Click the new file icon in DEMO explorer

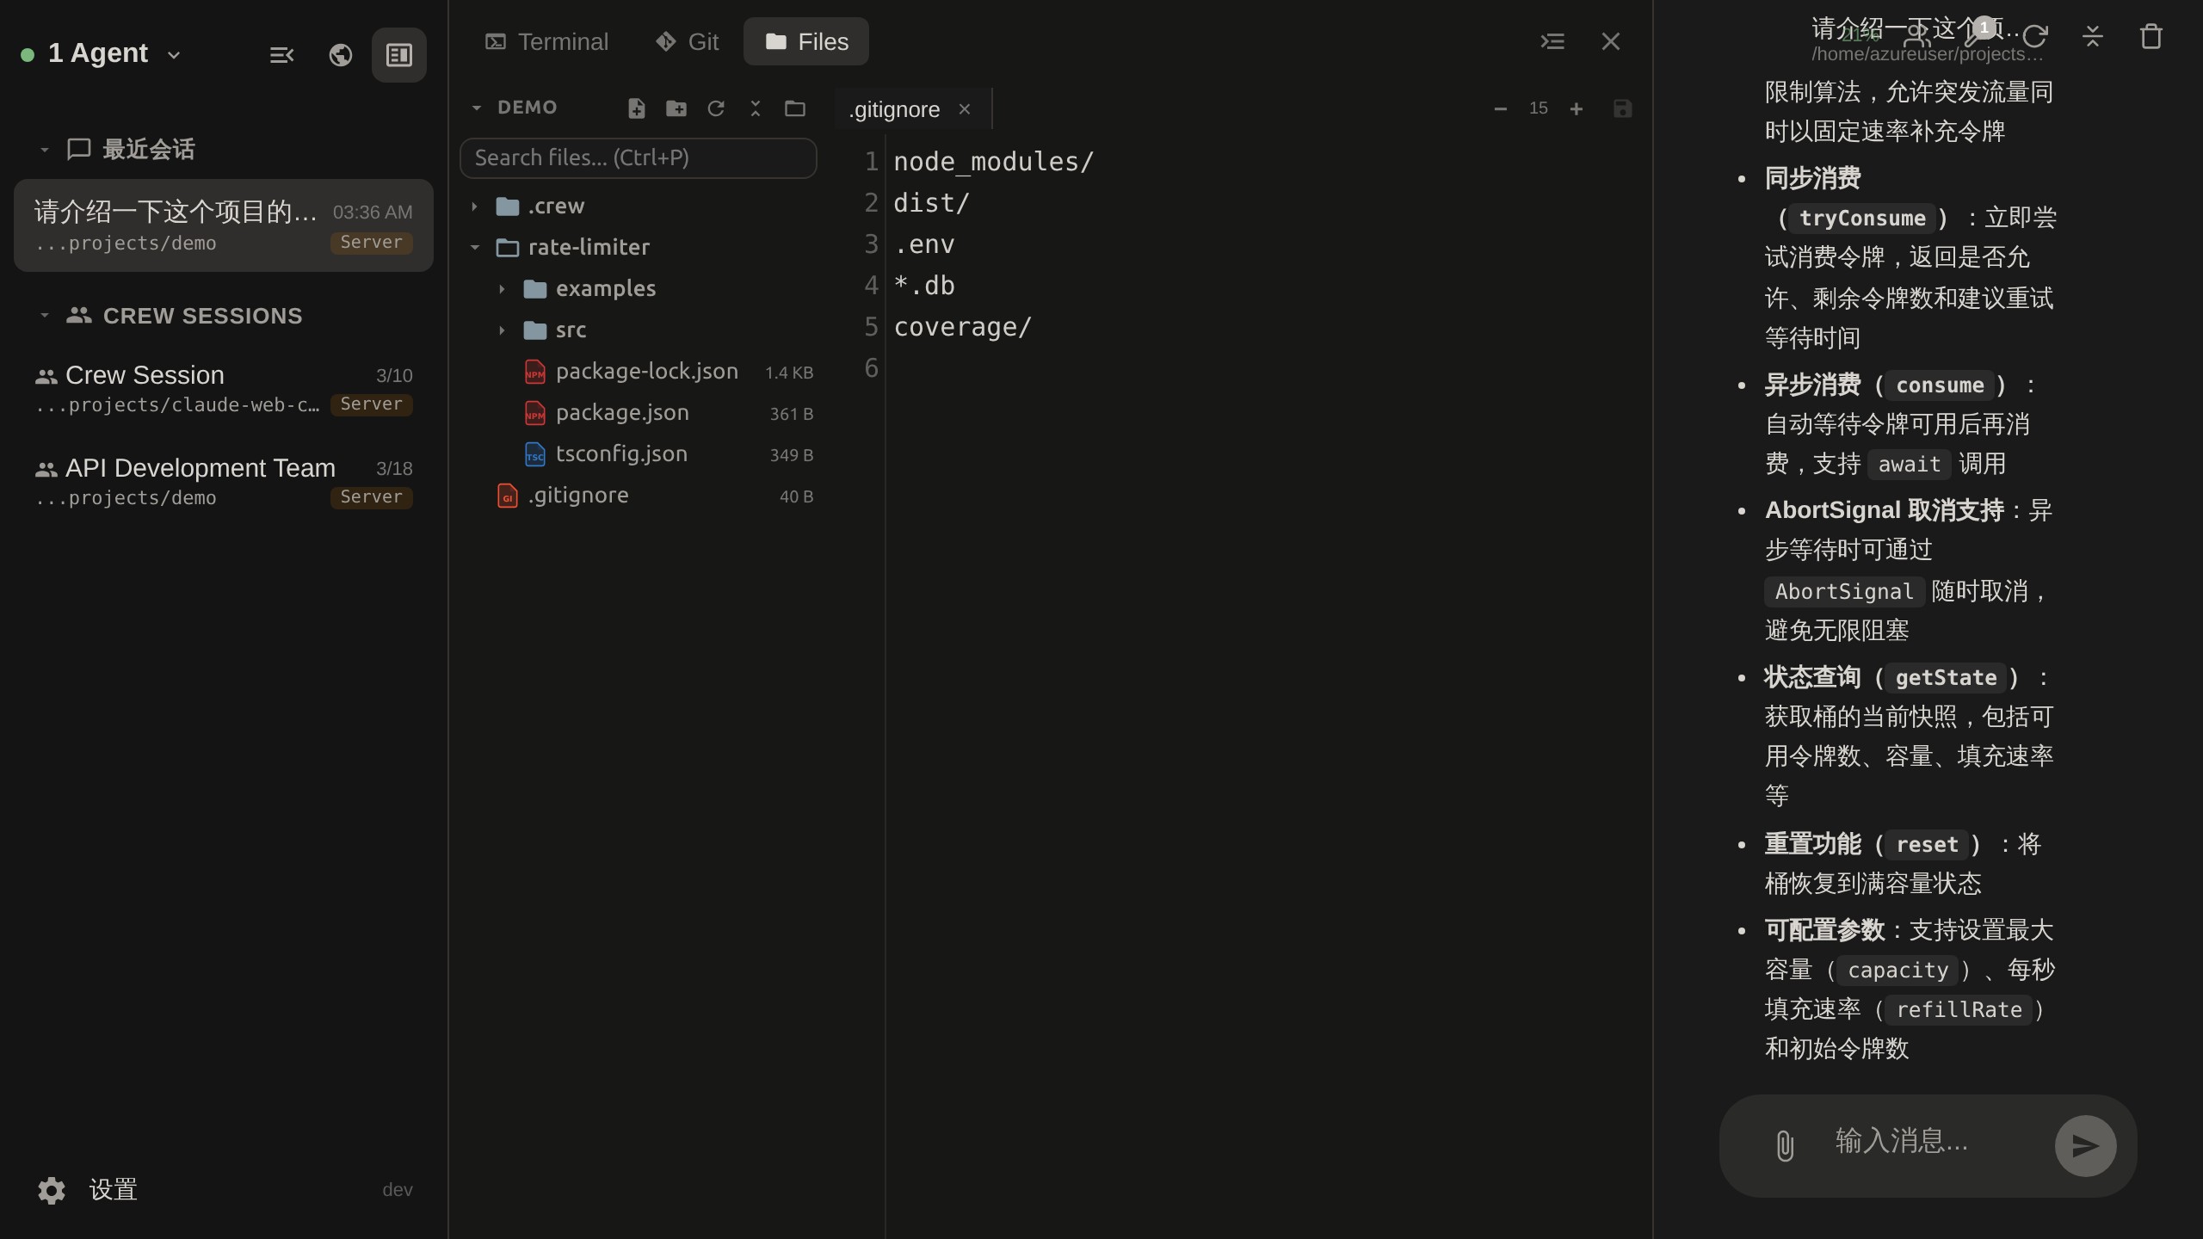tap(636, 108)
